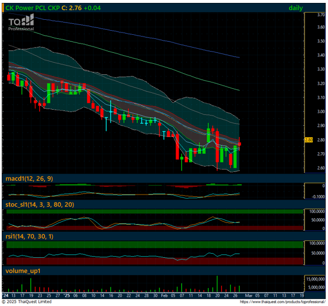Click the '25 year label on time axis

[67, 296]
